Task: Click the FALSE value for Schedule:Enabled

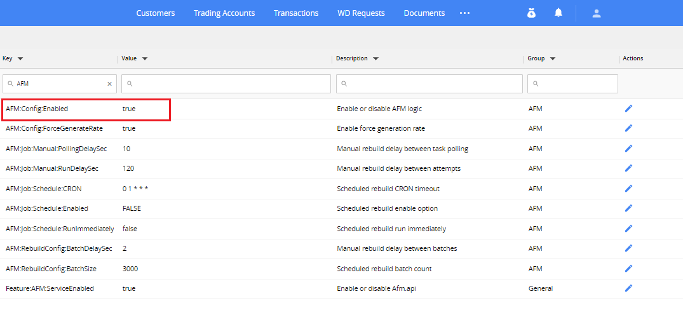Action: click(132, 208)
